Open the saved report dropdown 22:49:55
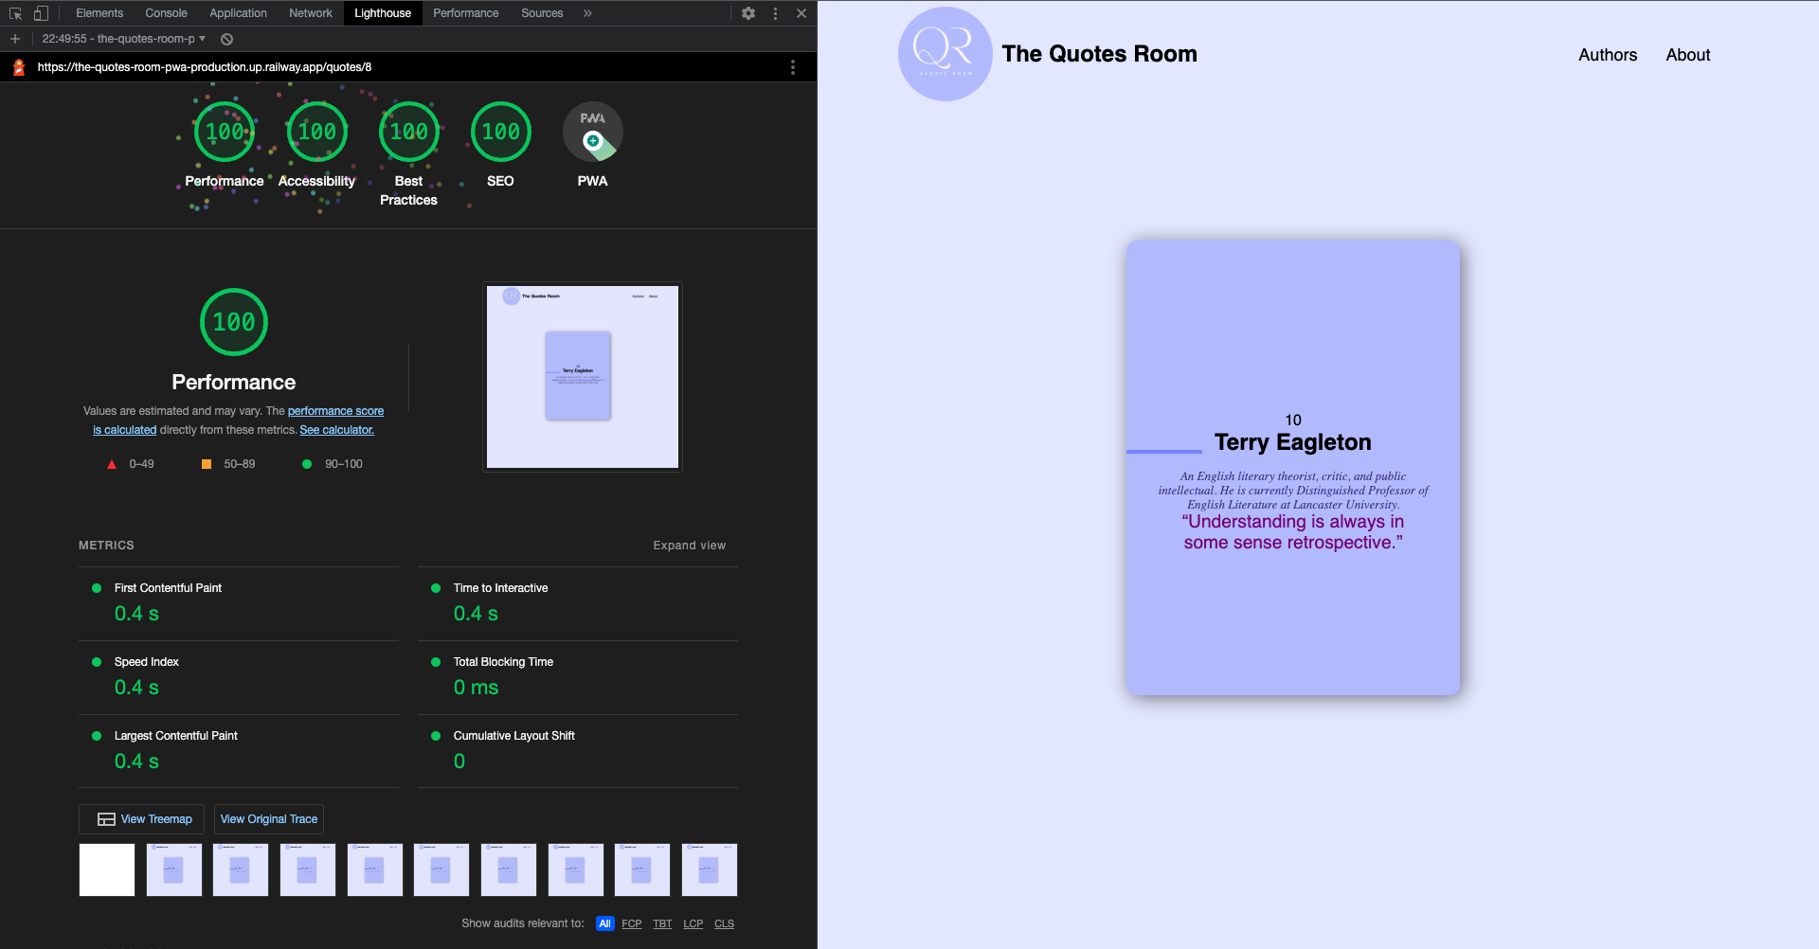The image size is (1819, 949). click(121, 39)
